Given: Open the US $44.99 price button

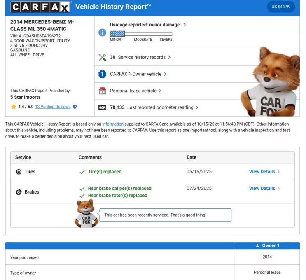Looking at the screenshot, I should pyautogui.click(x=281, y=7).
